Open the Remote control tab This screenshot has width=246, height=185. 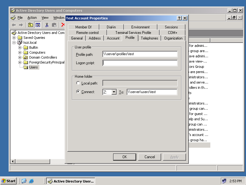pos(87,33)
